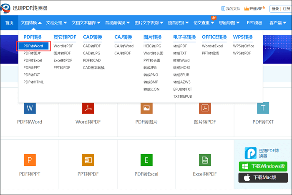Click the PDF转Word tile W icon

pos(30,108)
